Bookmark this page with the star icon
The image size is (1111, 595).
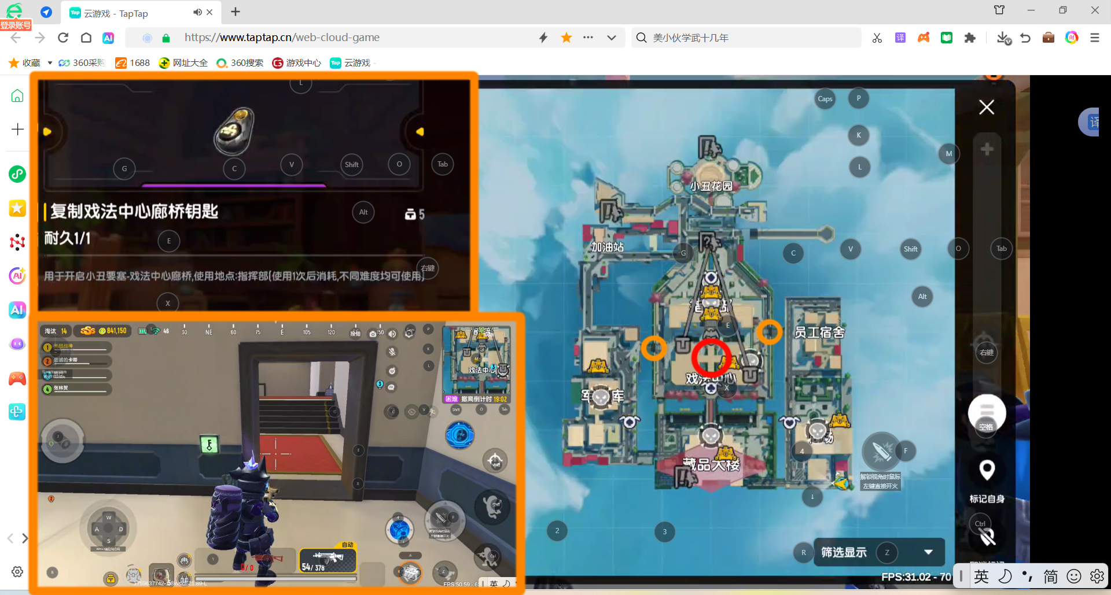[x=566, y=38]
